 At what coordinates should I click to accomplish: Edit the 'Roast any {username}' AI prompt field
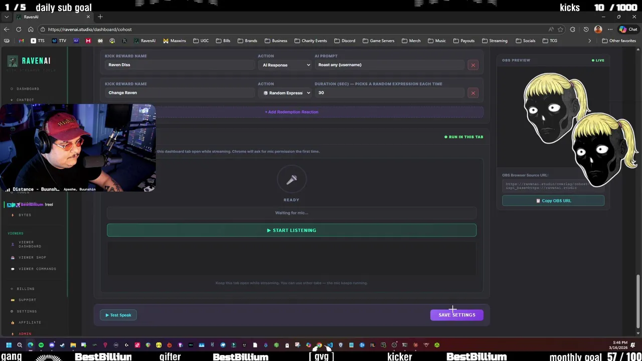tap(389, 65)
